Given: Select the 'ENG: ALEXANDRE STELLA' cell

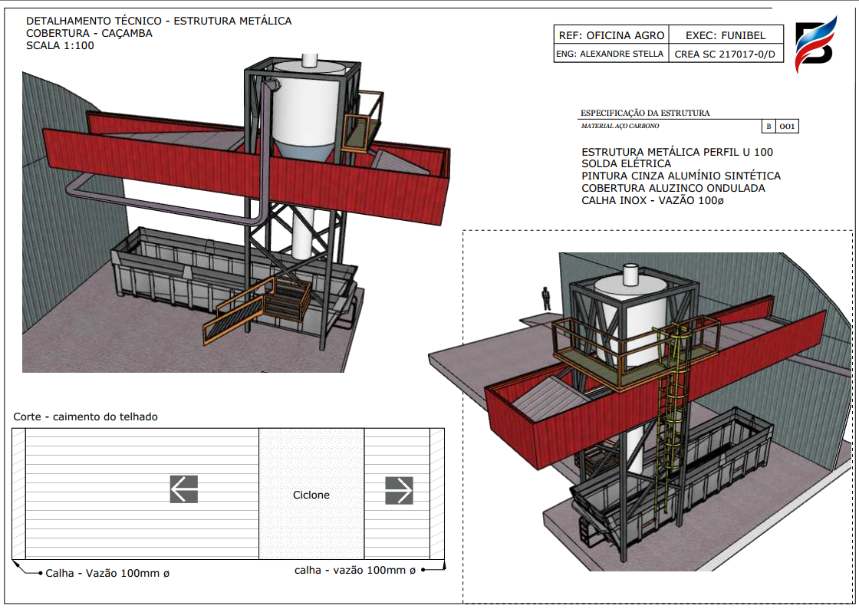Looking at the screenshot, I should 610,54.
